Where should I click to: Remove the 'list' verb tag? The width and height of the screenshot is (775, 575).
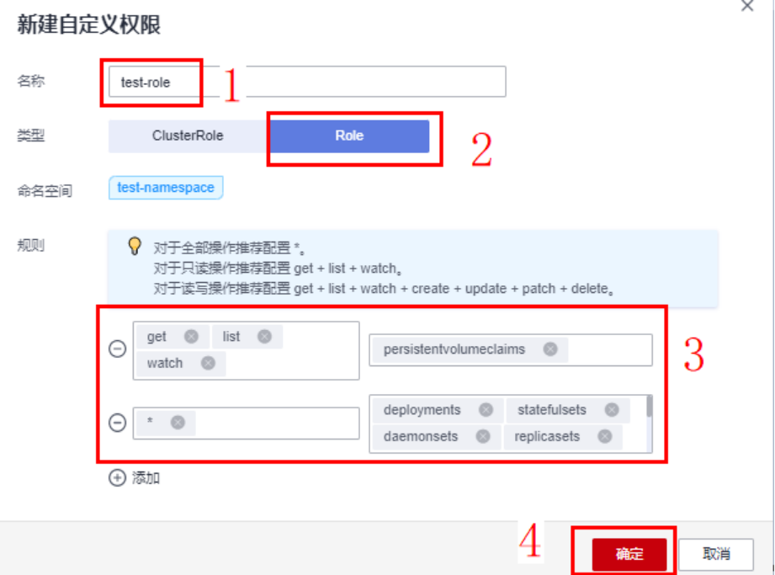click(264, 337)
